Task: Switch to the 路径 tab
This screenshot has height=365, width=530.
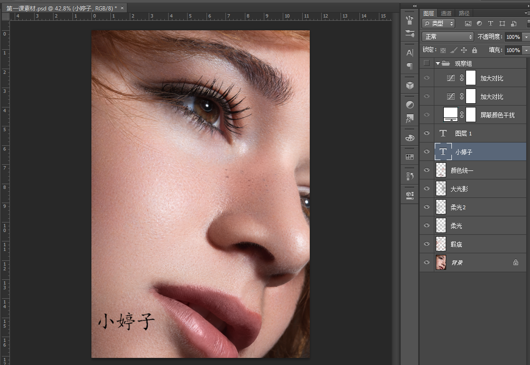Action: pos(464,13)
